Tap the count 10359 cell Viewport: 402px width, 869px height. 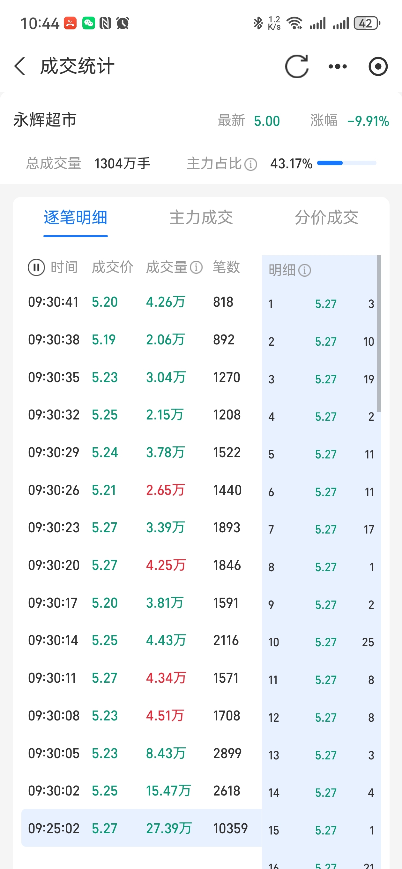point(230,828)
